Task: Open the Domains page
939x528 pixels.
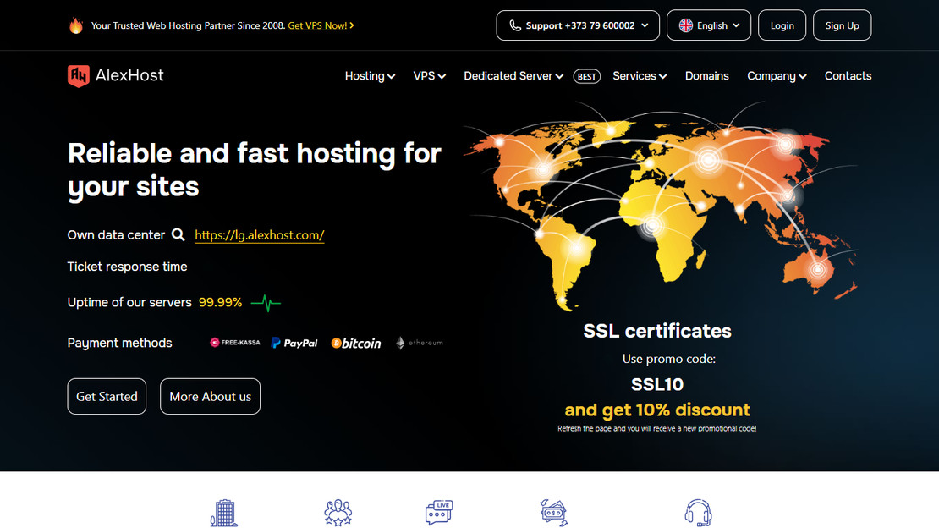Action: (x=706, y=76)
